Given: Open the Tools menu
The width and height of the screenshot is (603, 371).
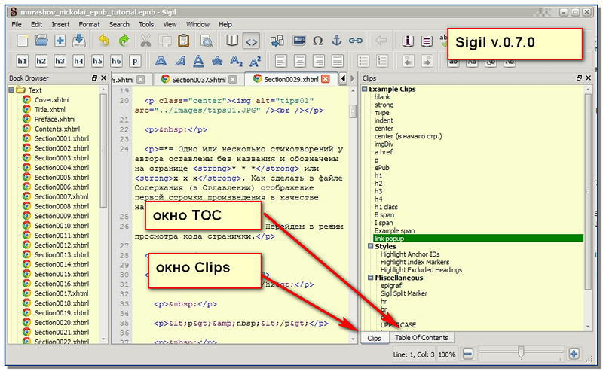Looking at the screenshot, I should pos(146,24).
